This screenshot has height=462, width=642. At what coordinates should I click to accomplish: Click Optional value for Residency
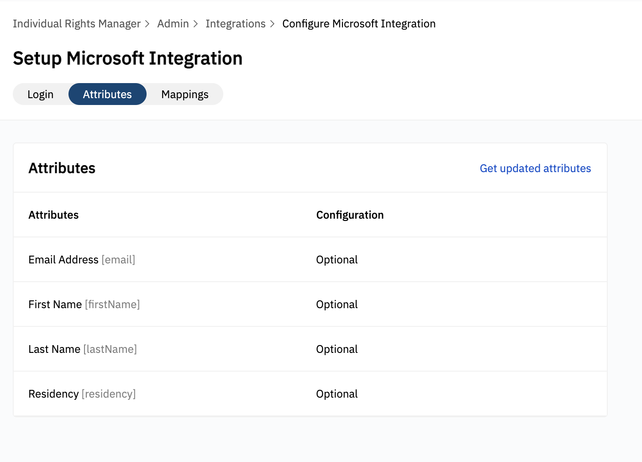coord(337,394)
